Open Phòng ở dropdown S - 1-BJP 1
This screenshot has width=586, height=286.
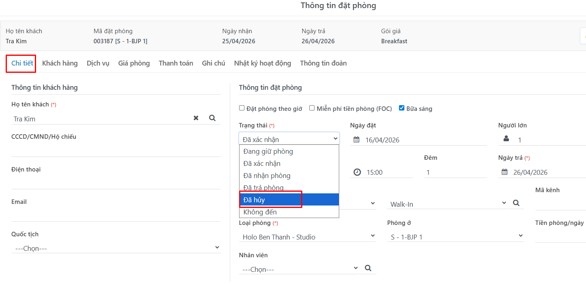[x=456, y=236]
